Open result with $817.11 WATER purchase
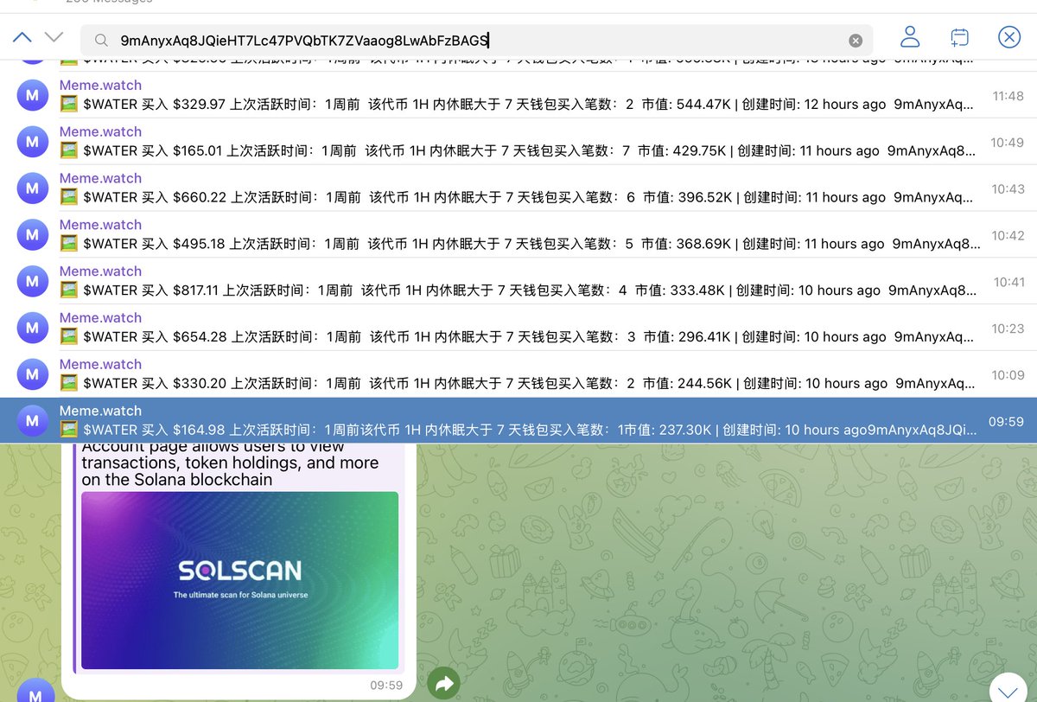Viewport: 1037px width, 702px height. (x=518, y=282)
